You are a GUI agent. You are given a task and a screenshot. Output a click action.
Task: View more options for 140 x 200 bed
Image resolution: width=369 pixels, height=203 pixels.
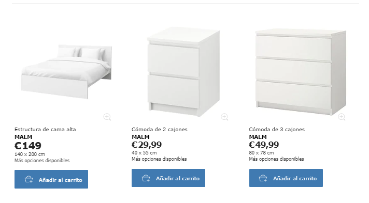coord(42,161)
